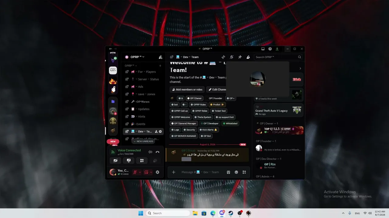Start screen sharing in voice panel

[129, 160]
